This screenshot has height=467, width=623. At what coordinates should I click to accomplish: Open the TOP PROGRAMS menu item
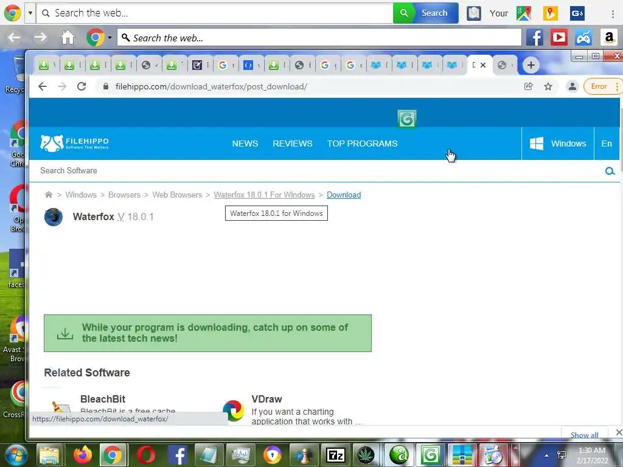click(x=363, y=144)
